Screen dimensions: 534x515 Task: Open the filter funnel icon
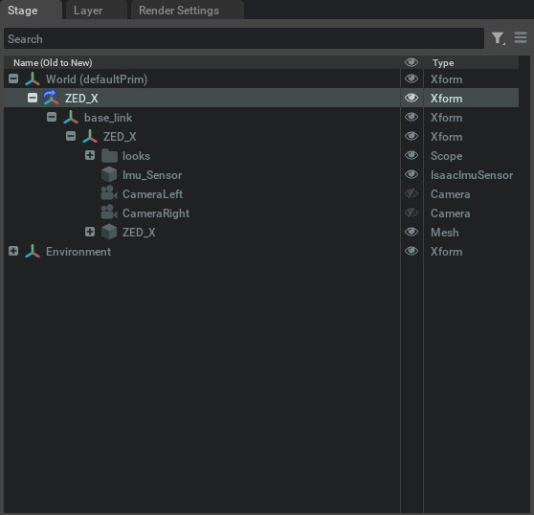(498, 38)
